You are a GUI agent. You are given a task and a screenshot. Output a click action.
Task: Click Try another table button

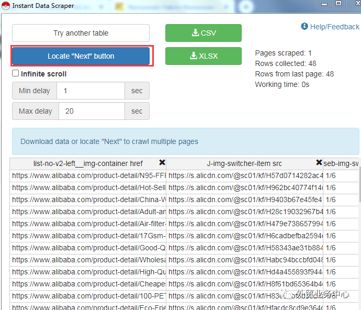click(81, 33)
